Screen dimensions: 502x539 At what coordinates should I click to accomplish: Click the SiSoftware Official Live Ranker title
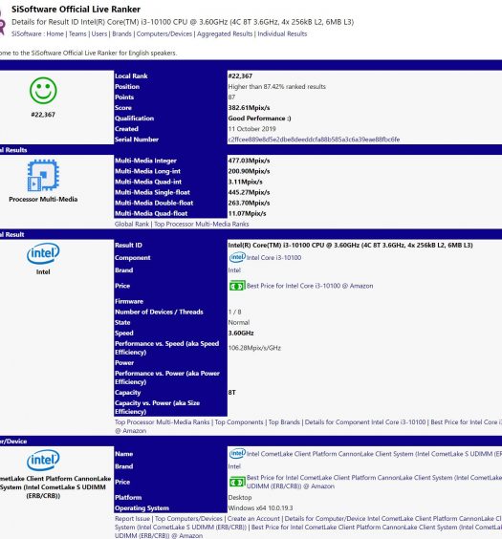[76, 10]
